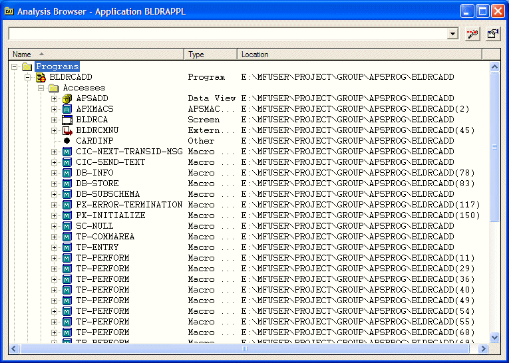The height and width of the screenshot is (363, 509).
Task: Collapse the BLDRCADD program node
Action: click(28, 77)
